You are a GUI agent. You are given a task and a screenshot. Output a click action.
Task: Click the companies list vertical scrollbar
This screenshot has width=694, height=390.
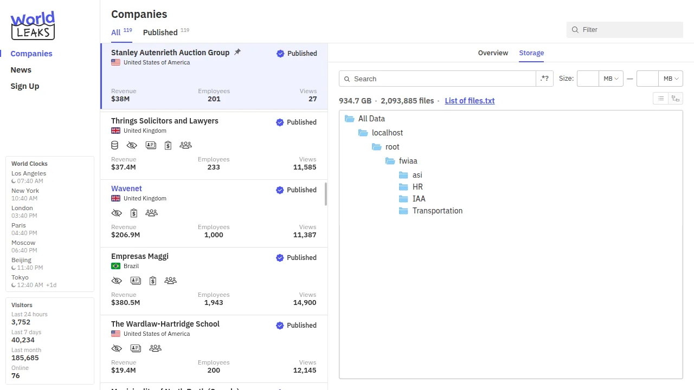click(x=326, y=194)
